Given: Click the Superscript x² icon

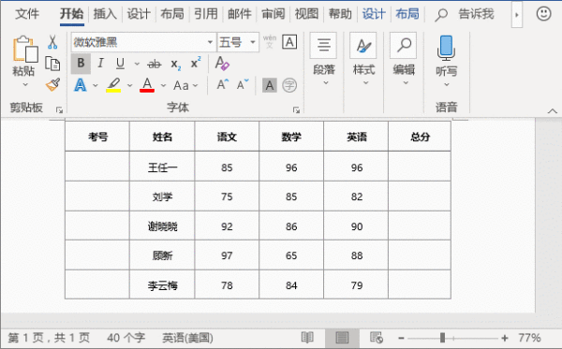Looking at the screenshot, I should [x=196, y=63].
